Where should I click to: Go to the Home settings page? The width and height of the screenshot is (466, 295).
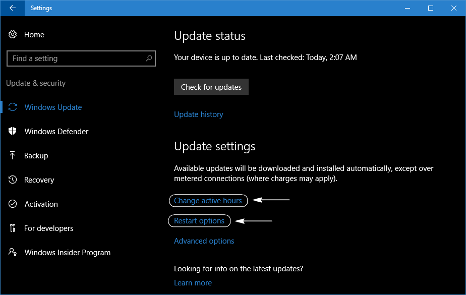[x=34, y=35]
